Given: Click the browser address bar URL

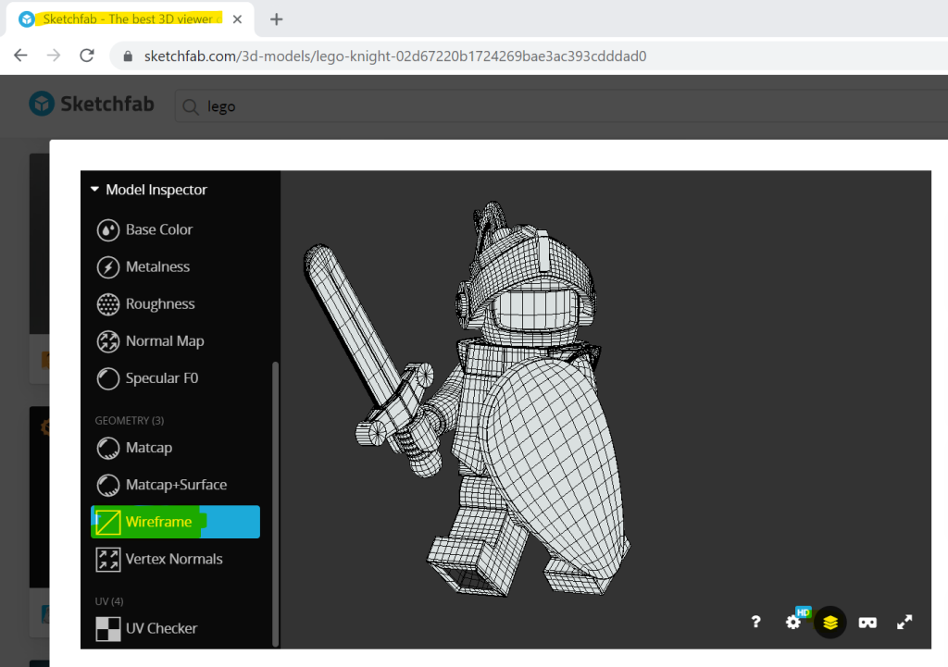Looking at the screenshot, I should (x=395, y=56).
